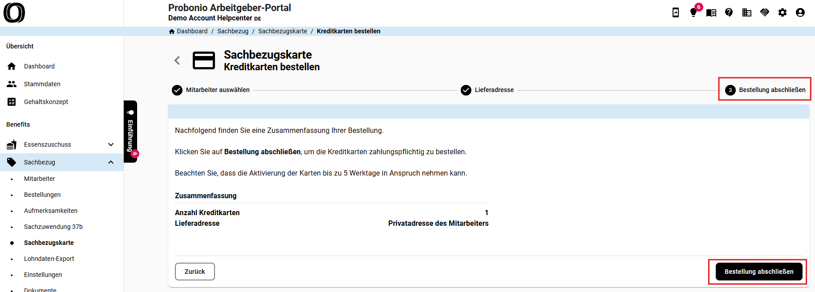This screenshot has width=815, height=292.
Task: Click the credit card icon in heading
Action: point(204,60)
